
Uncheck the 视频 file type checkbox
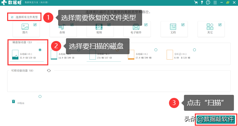click(109, 25)
